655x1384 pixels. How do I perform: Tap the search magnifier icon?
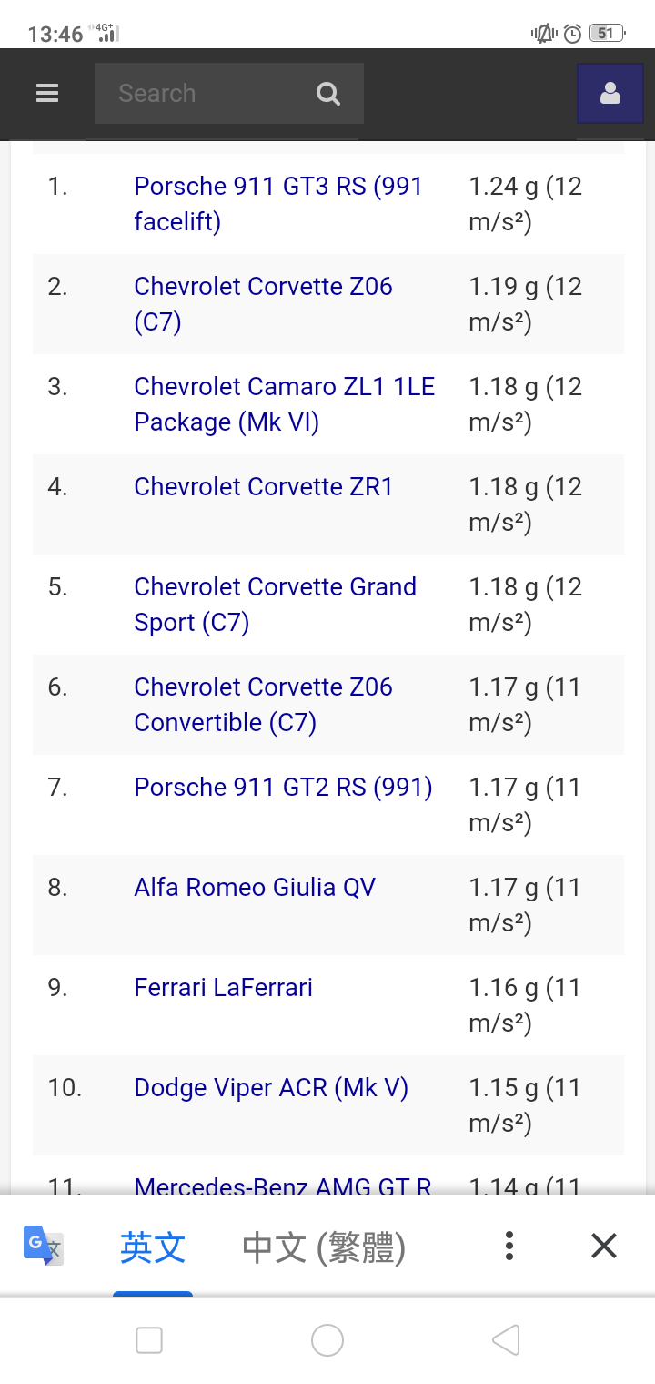click(x=327, y=94)
